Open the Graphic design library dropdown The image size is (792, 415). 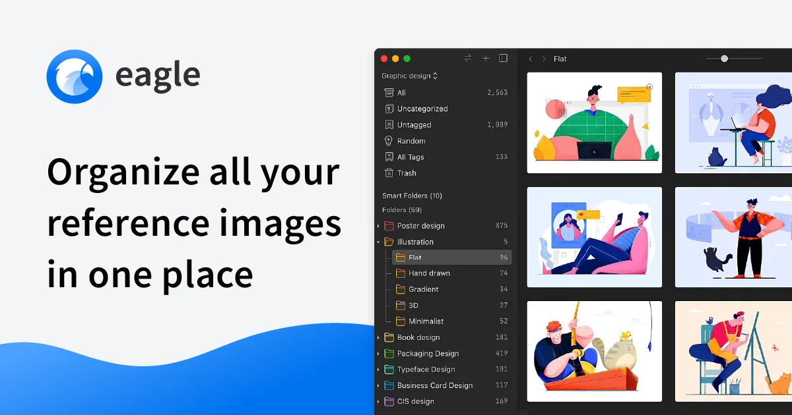[409, 76]
